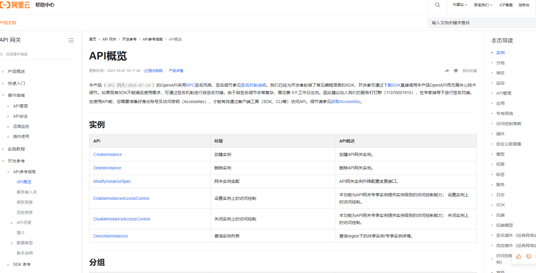
Task: Expand 快速入门 tree item
Action: [x=3, y=83]
